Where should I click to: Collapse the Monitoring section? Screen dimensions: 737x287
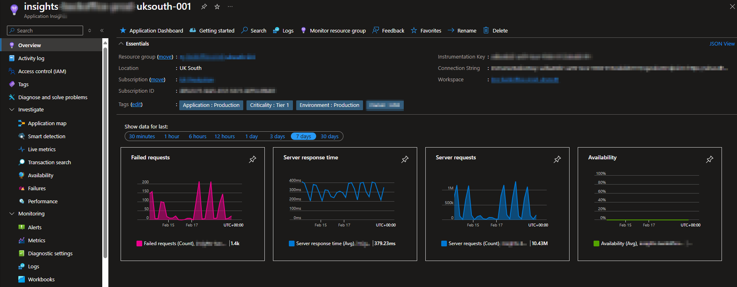tap(12, 213)
